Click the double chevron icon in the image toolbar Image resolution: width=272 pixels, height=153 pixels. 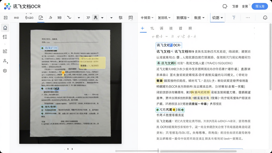(x=88, y=18)
